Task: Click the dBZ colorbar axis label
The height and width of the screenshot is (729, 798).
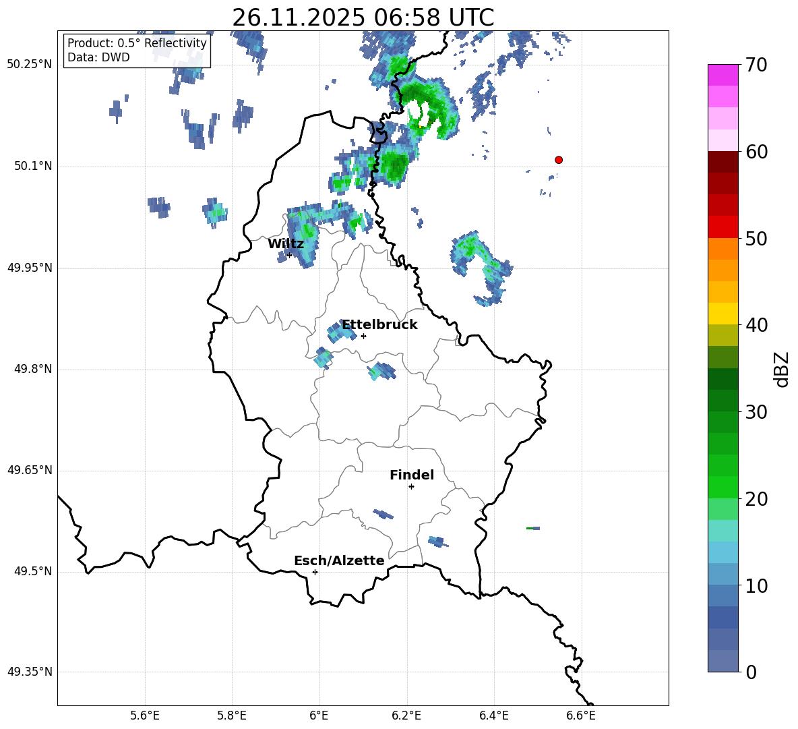Action: [782, 369]
